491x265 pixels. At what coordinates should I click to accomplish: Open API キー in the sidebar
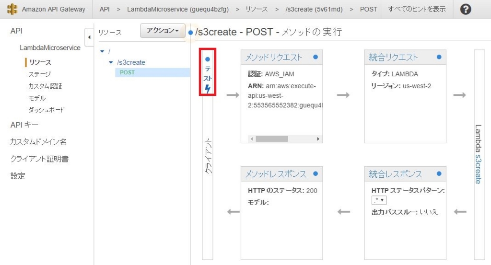tap(24, 125)
